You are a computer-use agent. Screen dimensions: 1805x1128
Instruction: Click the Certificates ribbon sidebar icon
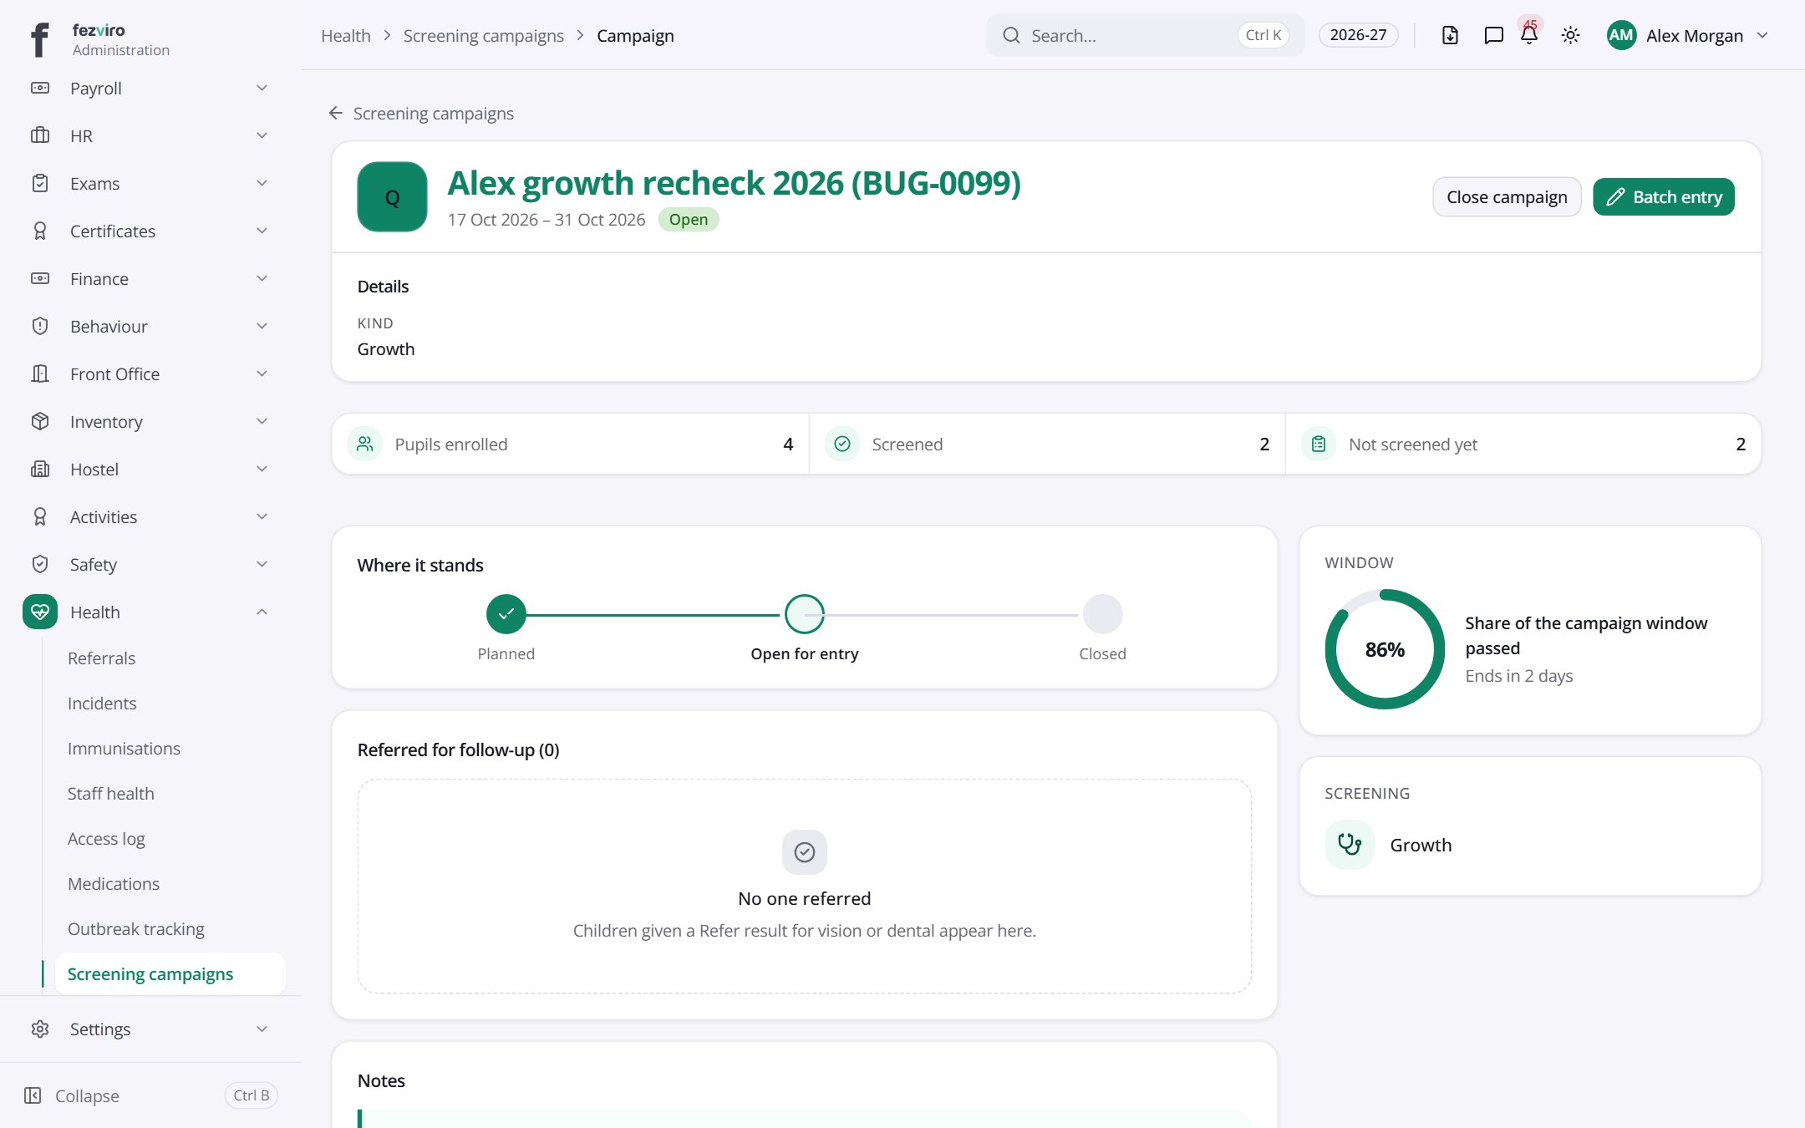click(x=40, y=231)
